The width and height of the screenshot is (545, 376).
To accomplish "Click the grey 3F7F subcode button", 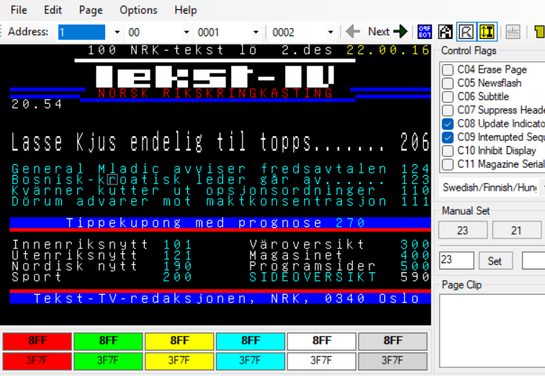I will click(x=393, y=361).
